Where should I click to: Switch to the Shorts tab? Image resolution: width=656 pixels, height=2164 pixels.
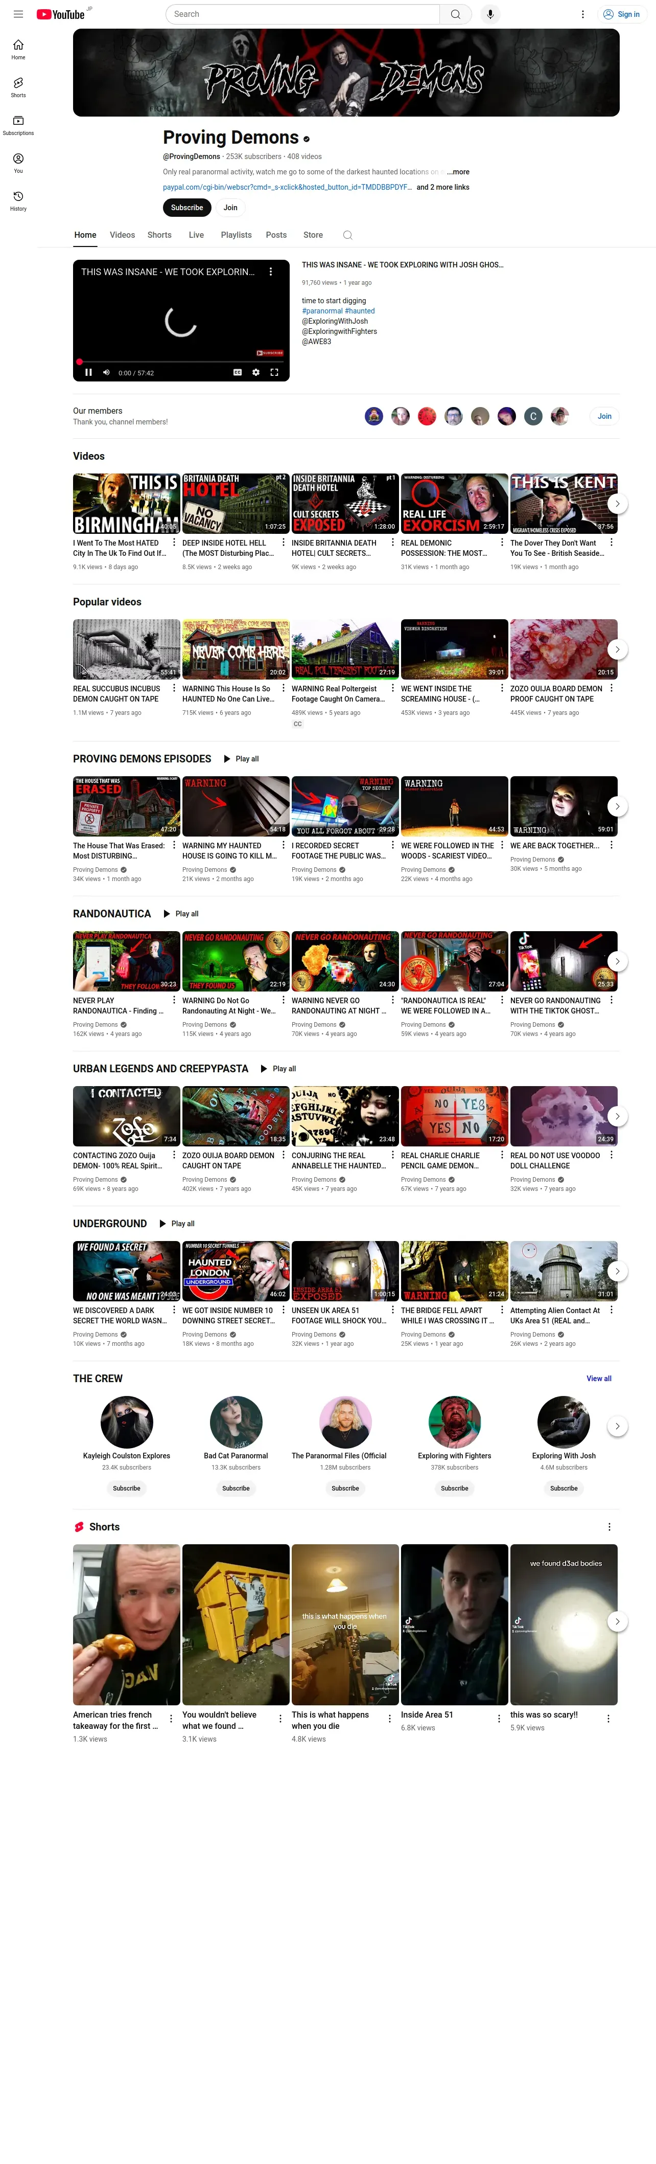click(x=159, y=235)
